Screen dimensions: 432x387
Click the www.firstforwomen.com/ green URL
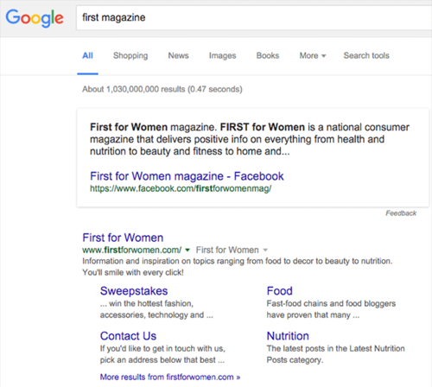point(132,250)
